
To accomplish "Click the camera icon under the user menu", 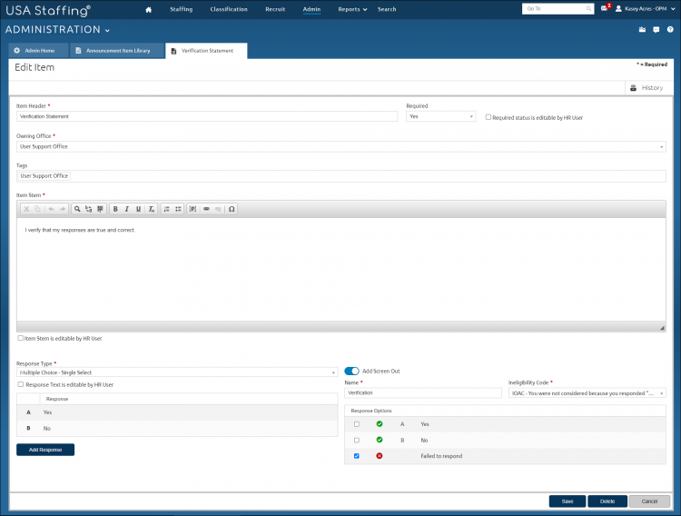I will point(642,30).
